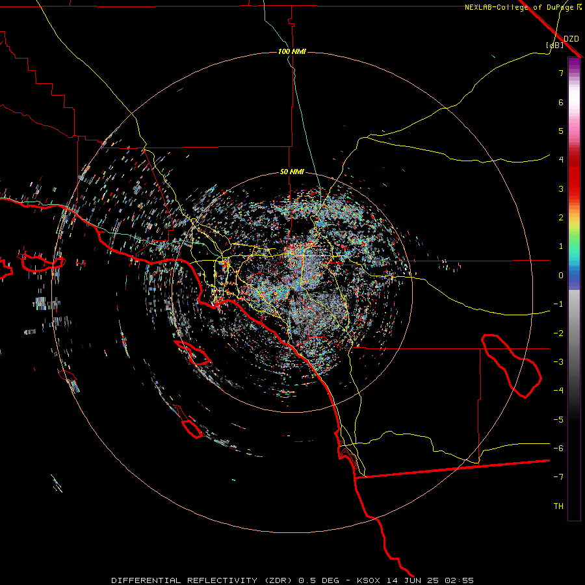Click the 5 tick on the color scale
This screenshot has width=585, height=585.
(x=561, y=131)
